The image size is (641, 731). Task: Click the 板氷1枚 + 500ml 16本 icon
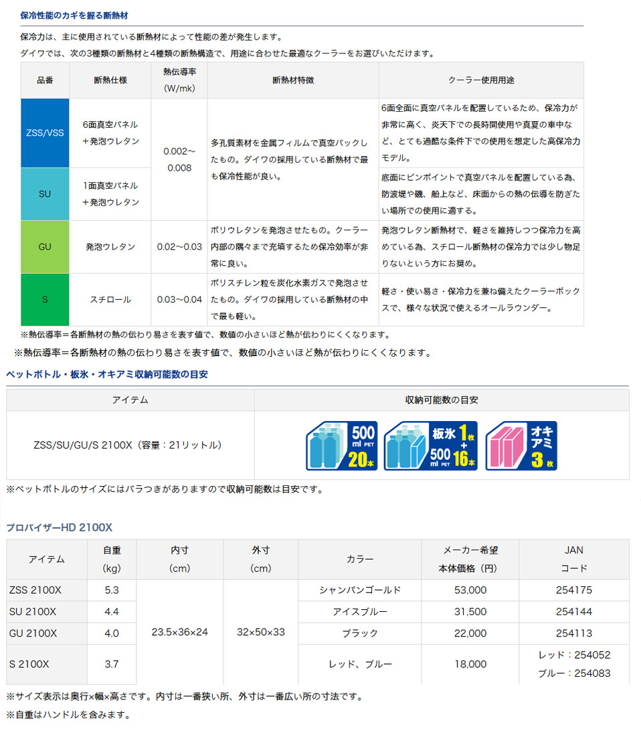[430, 446]
